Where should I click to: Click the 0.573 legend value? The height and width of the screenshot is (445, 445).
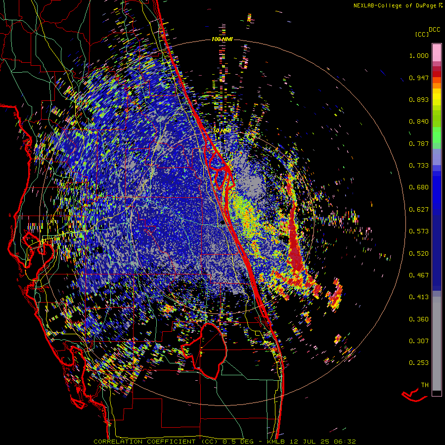[419, 231]
